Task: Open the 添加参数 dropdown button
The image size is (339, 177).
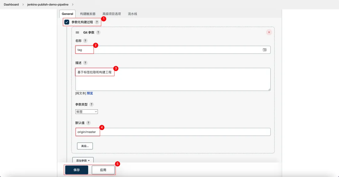Action: coord(83,160)
